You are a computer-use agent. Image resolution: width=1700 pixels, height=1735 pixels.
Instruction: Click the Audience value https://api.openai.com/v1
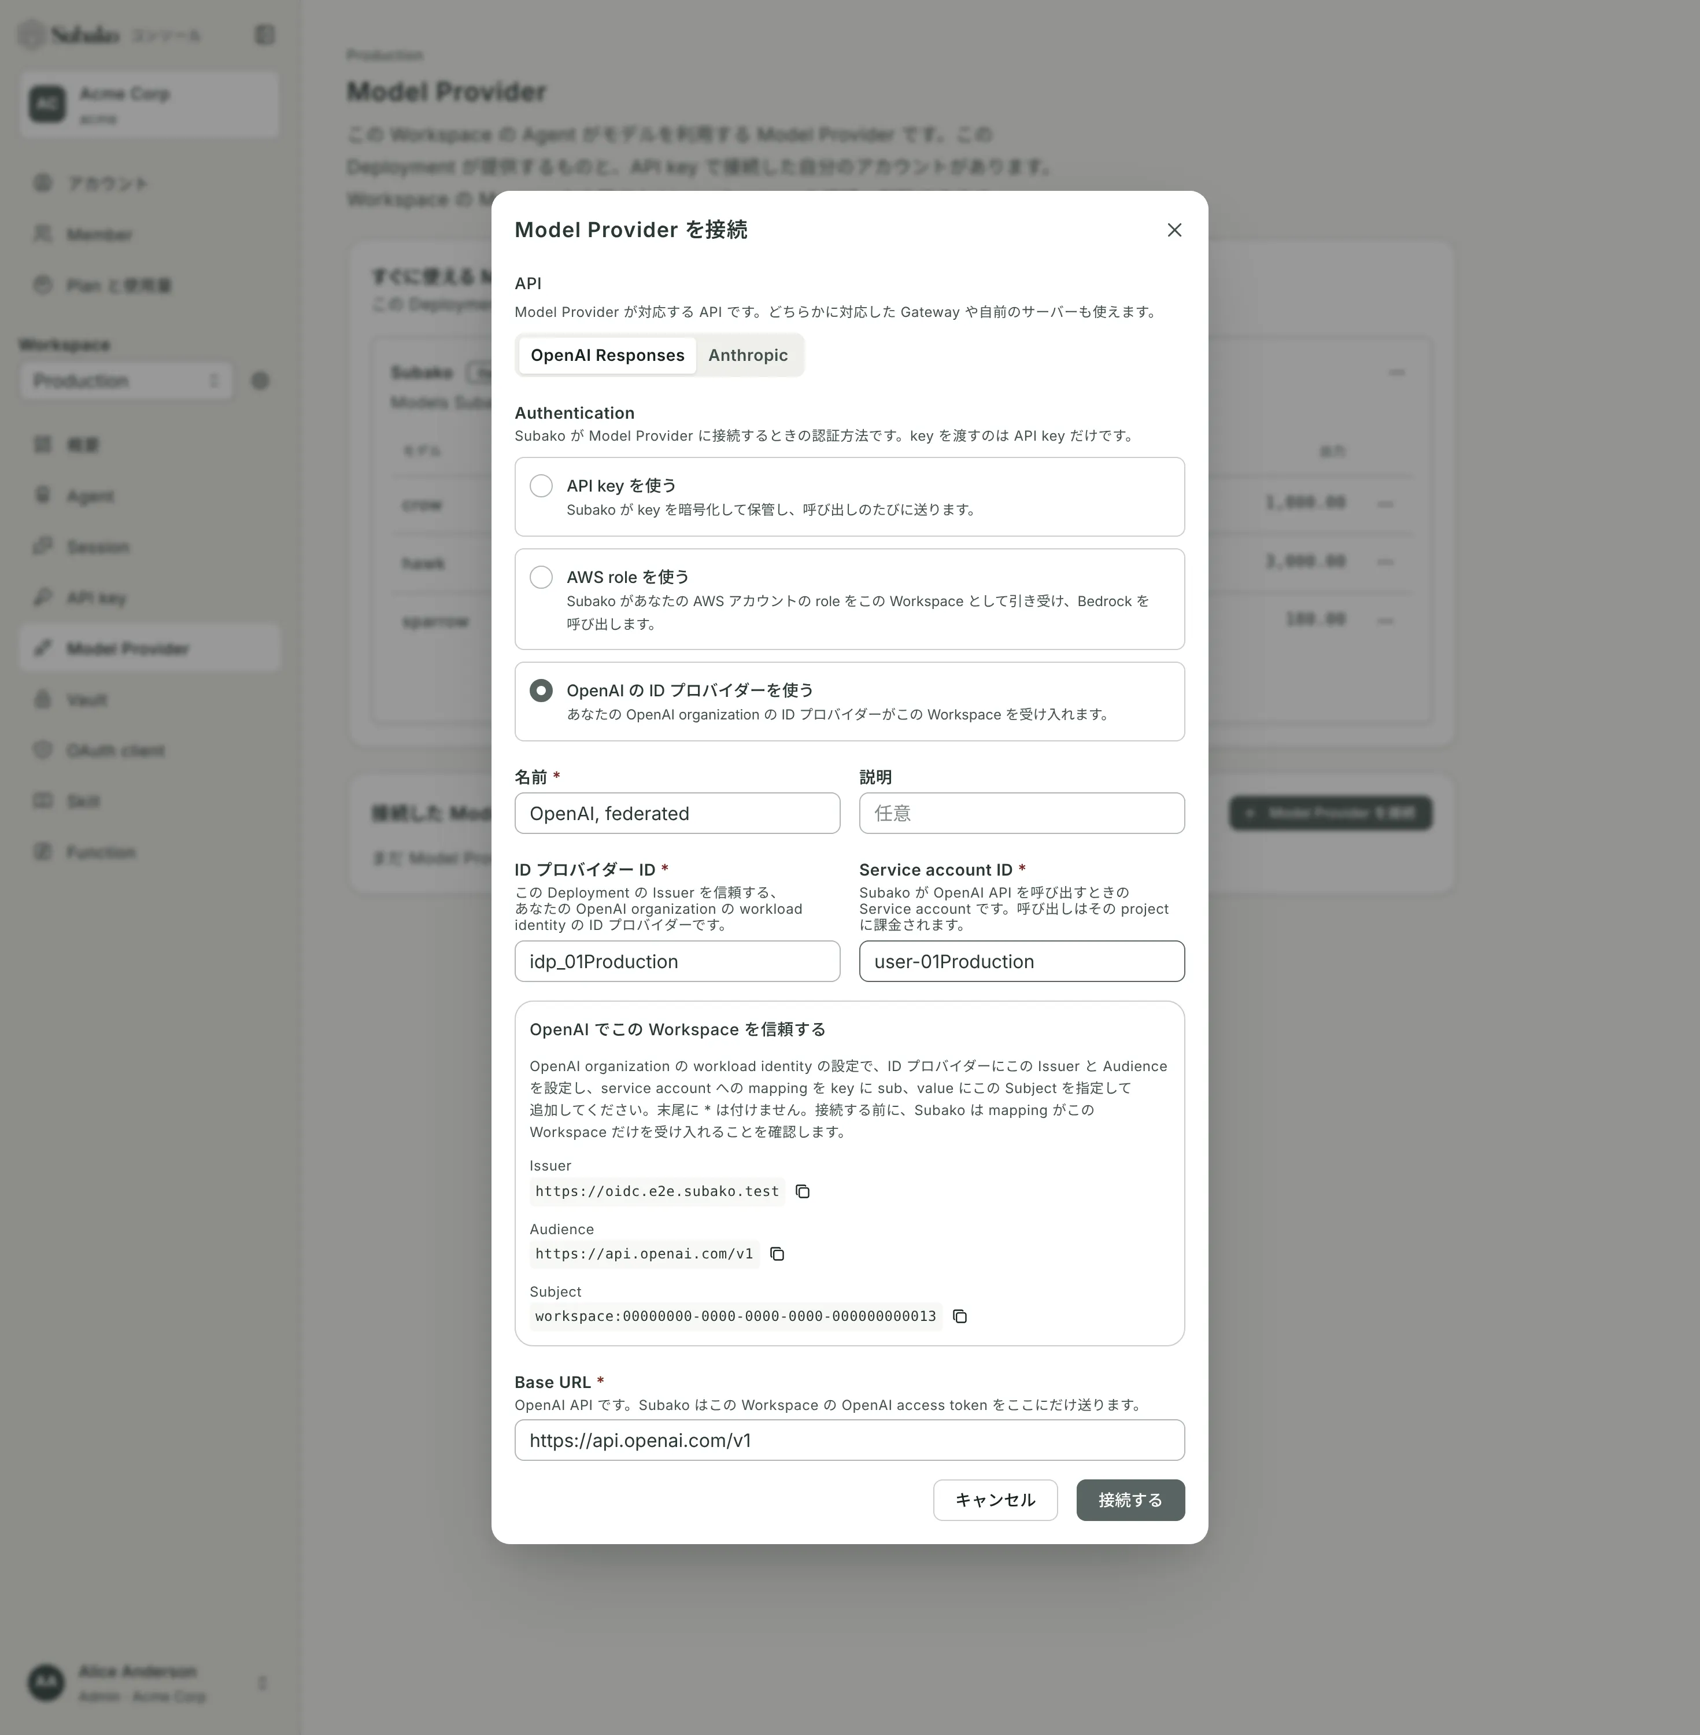[x=644, y=1254]
